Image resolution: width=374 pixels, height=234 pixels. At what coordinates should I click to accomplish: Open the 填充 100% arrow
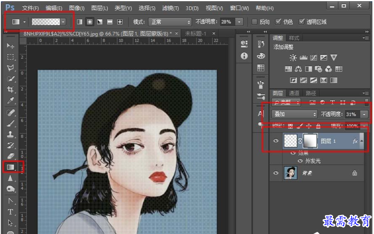tap(364, 126)
